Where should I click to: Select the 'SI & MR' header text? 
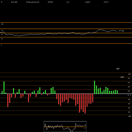14,2
